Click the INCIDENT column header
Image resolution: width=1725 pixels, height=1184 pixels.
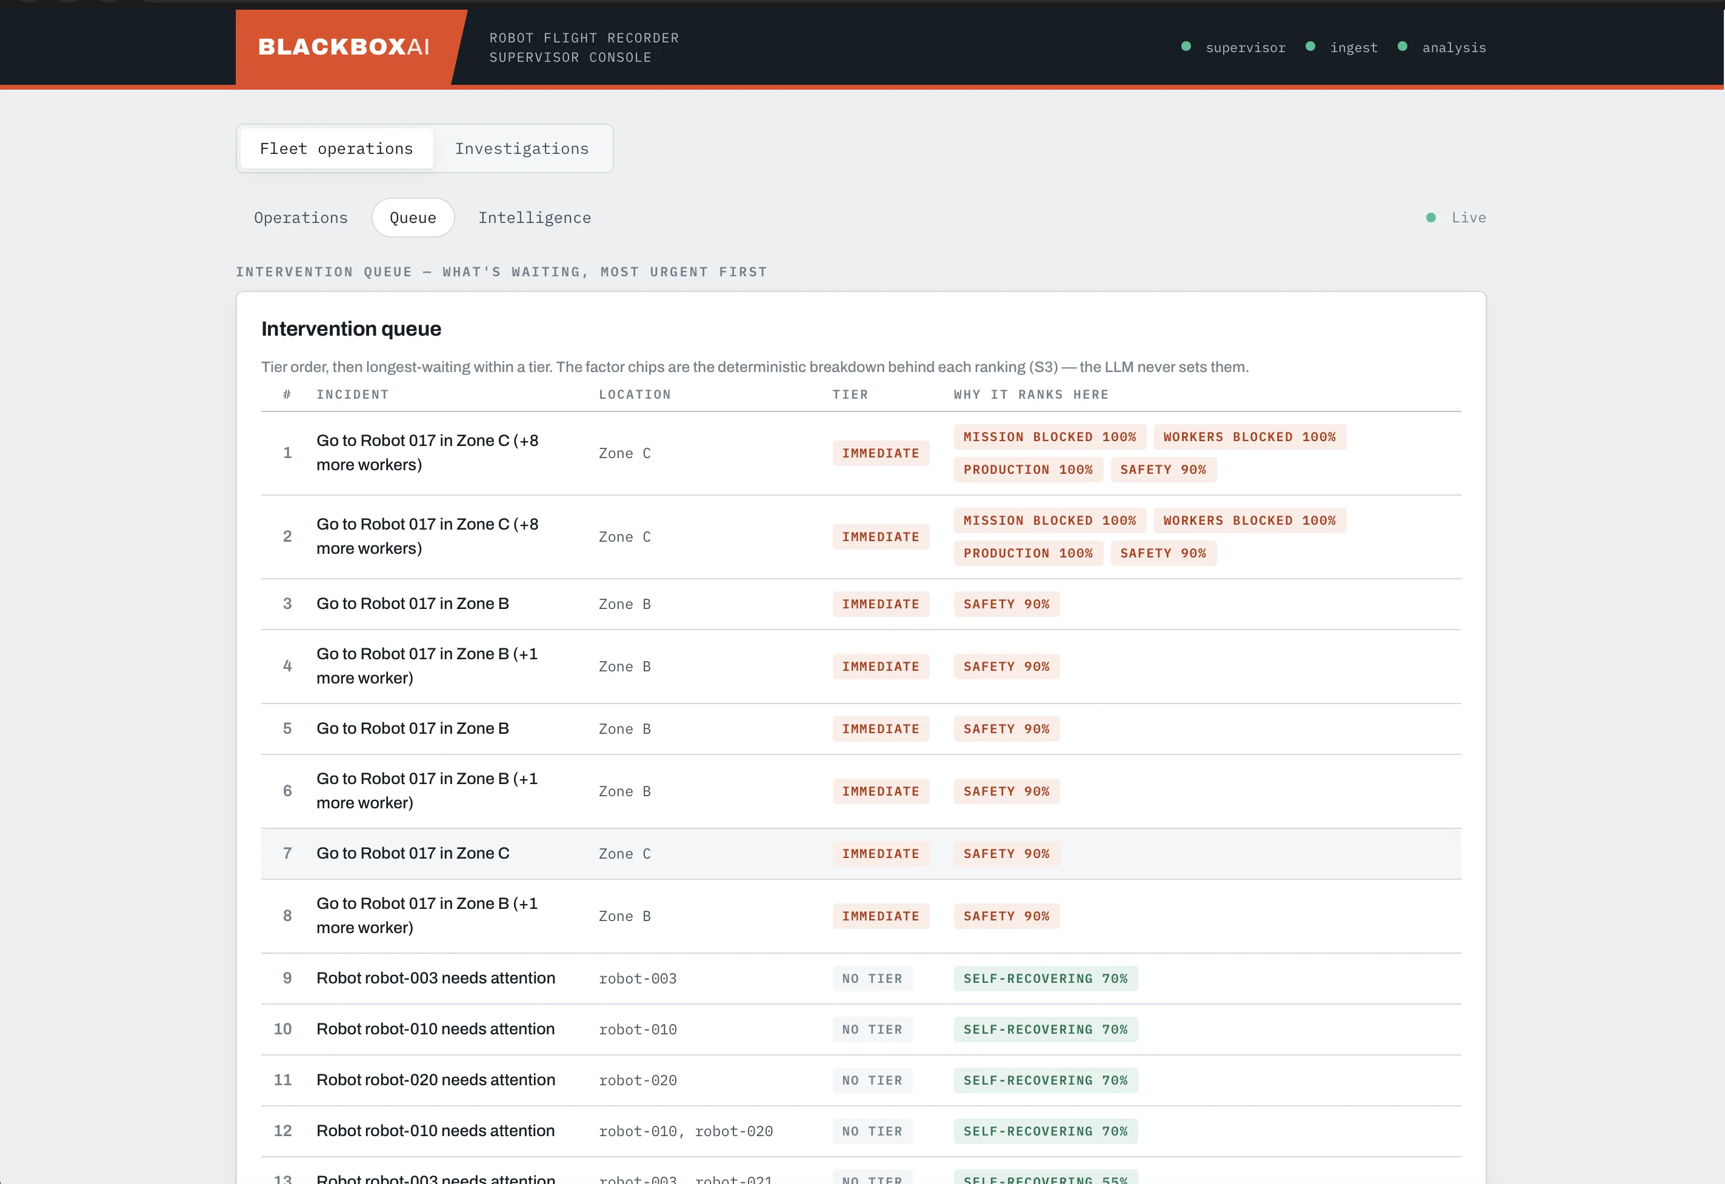(x=353, y=394)
